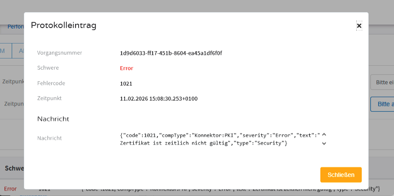Screen dimensions: 394x196
Task: Click the Fehlercode value 1021
Action: coord(126,84)
